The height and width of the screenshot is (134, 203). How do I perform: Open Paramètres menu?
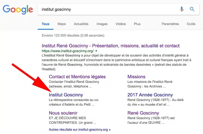coord(170,24)
